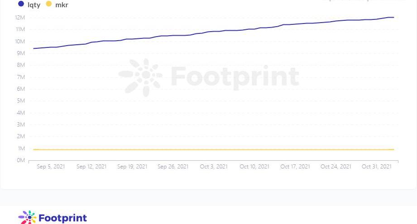
Task: Click the 12M y-axis label
Action: point(20,18)
